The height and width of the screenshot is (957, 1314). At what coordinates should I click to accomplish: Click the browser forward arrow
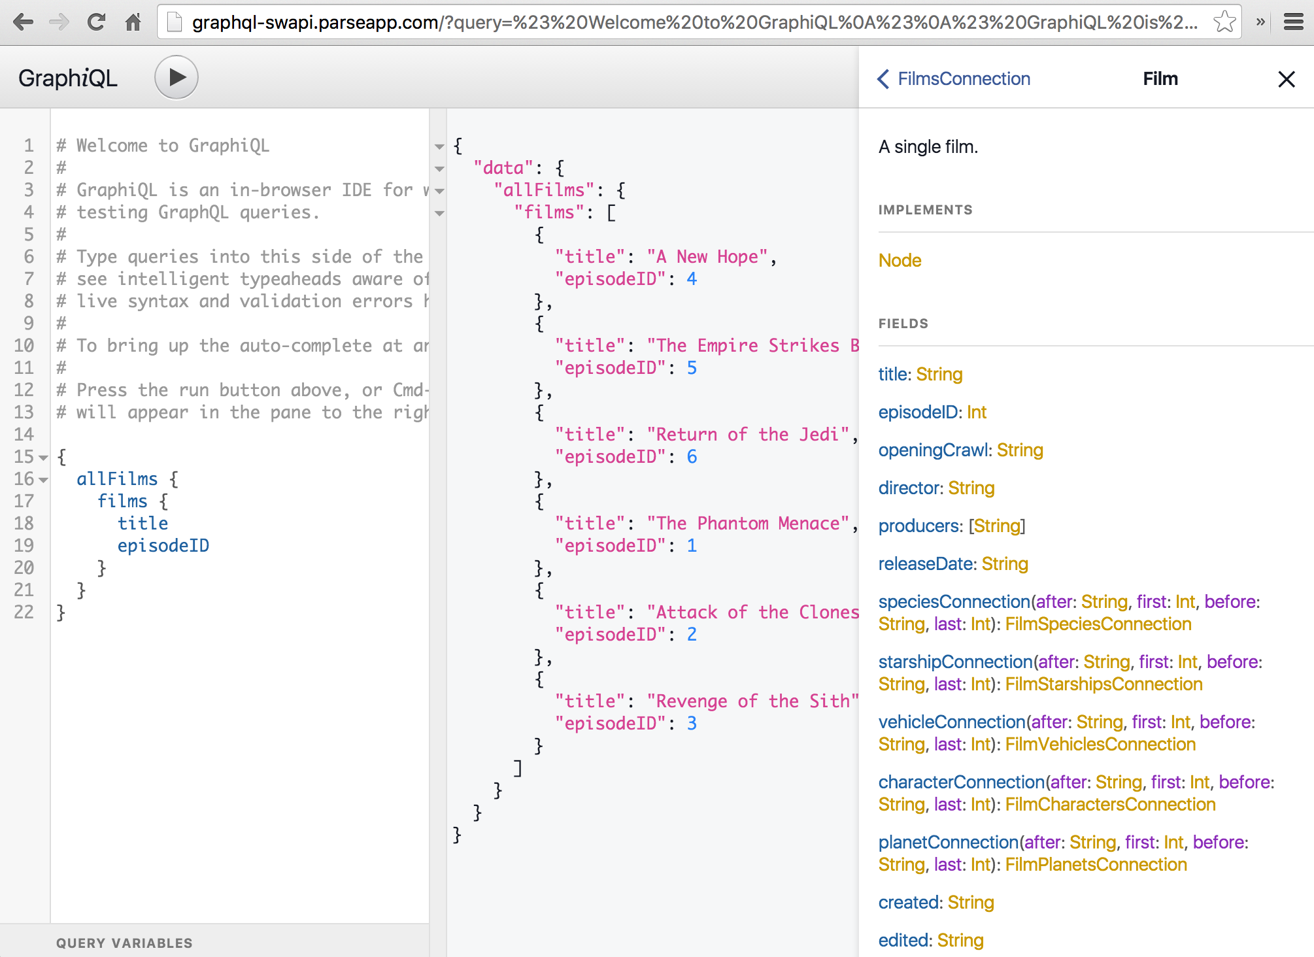tap(59, 22)
